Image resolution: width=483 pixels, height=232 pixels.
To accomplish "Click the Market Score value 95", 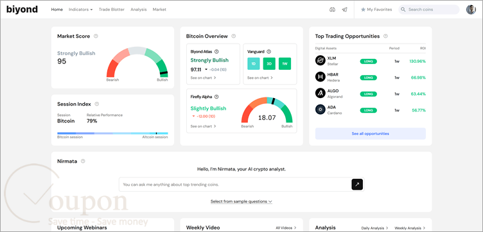I will (x=62, y=61).
